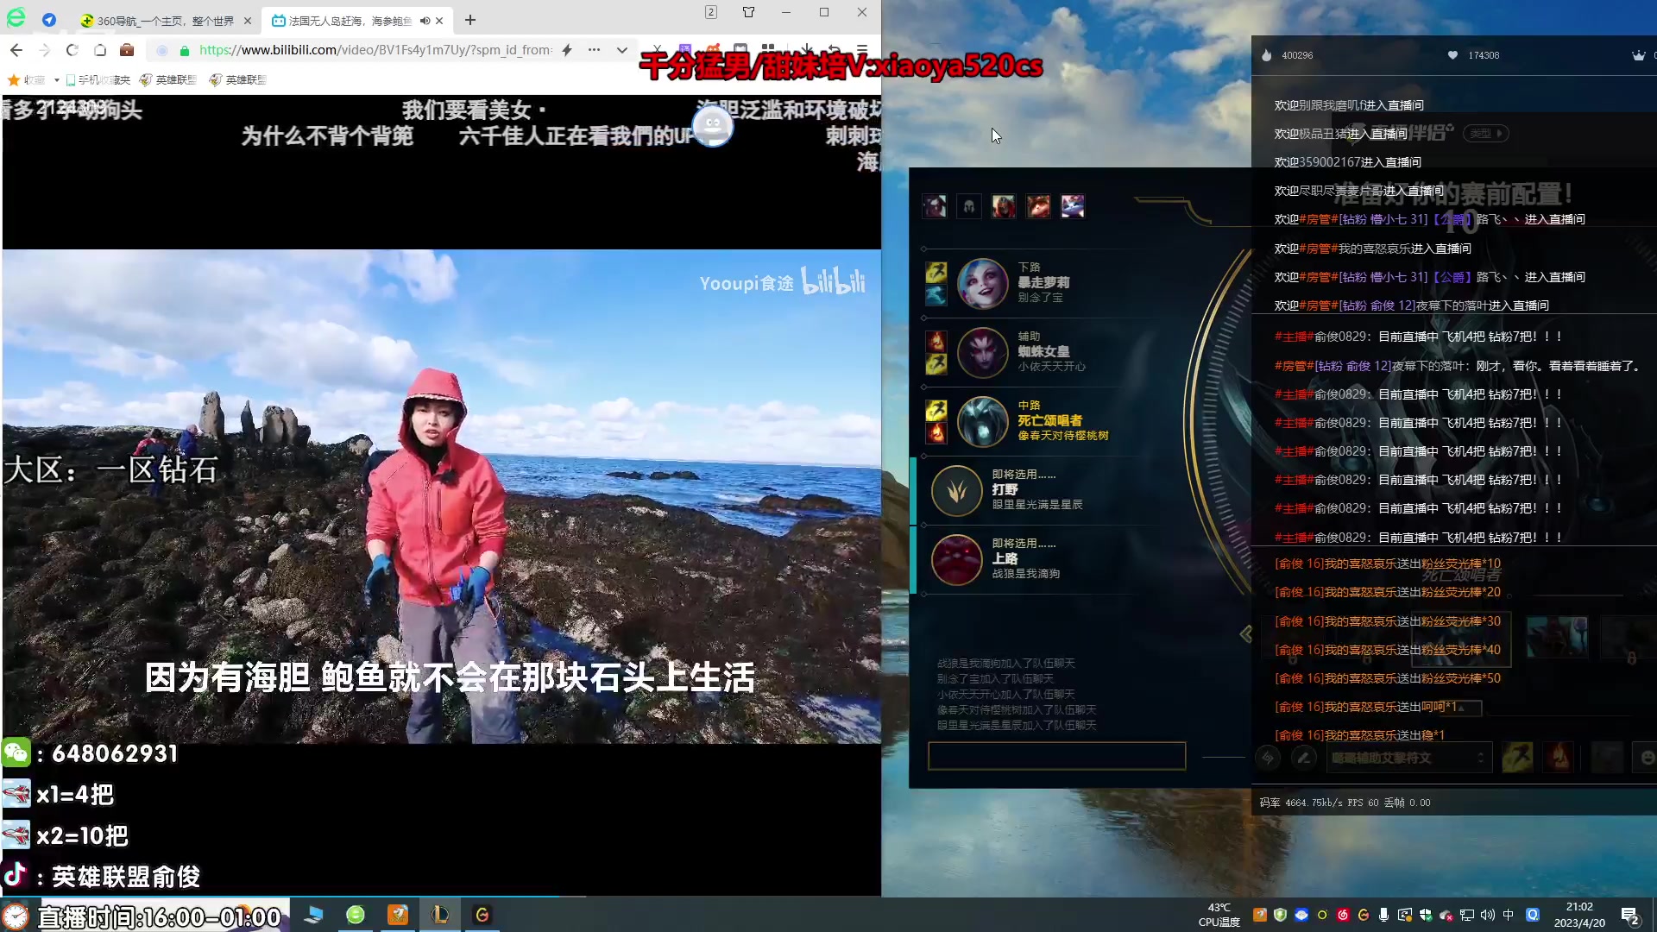Open a new browser tab
The width and height of the screenshot is (1657, 932).
pos(470,20)
